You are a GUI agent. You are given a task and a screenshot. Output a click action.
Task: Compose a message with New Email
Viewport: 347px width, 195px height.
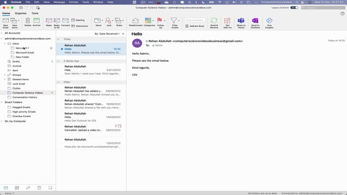click(5, 23)
